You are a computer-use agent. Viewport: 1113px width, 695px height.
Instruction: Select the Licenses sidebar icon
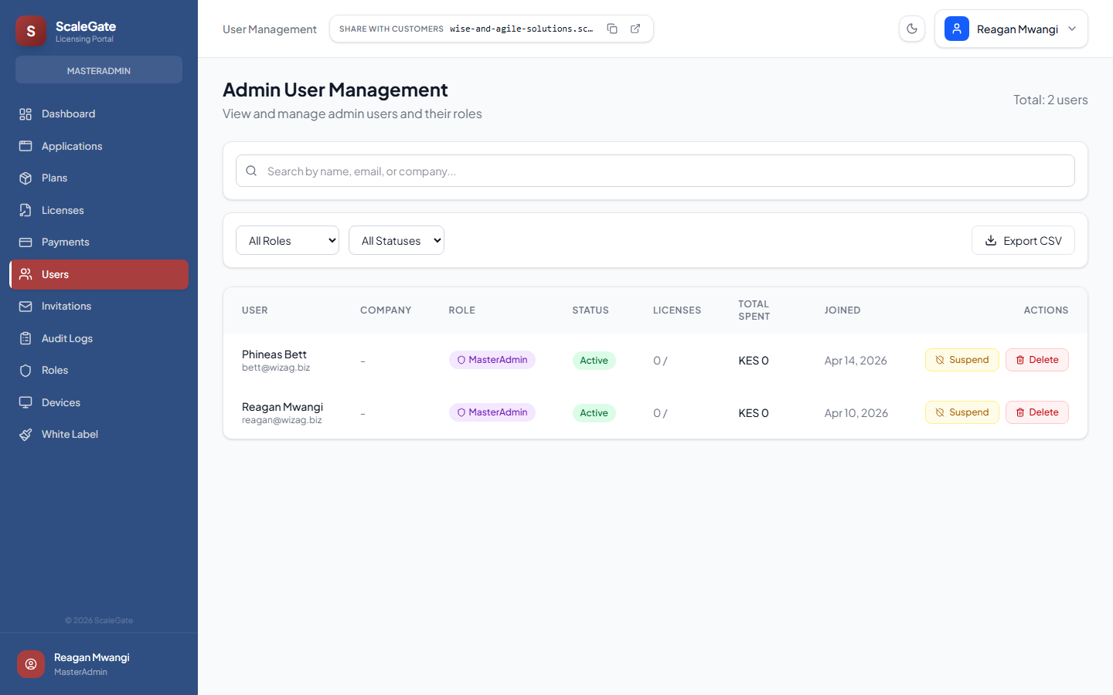coord(26,209)
